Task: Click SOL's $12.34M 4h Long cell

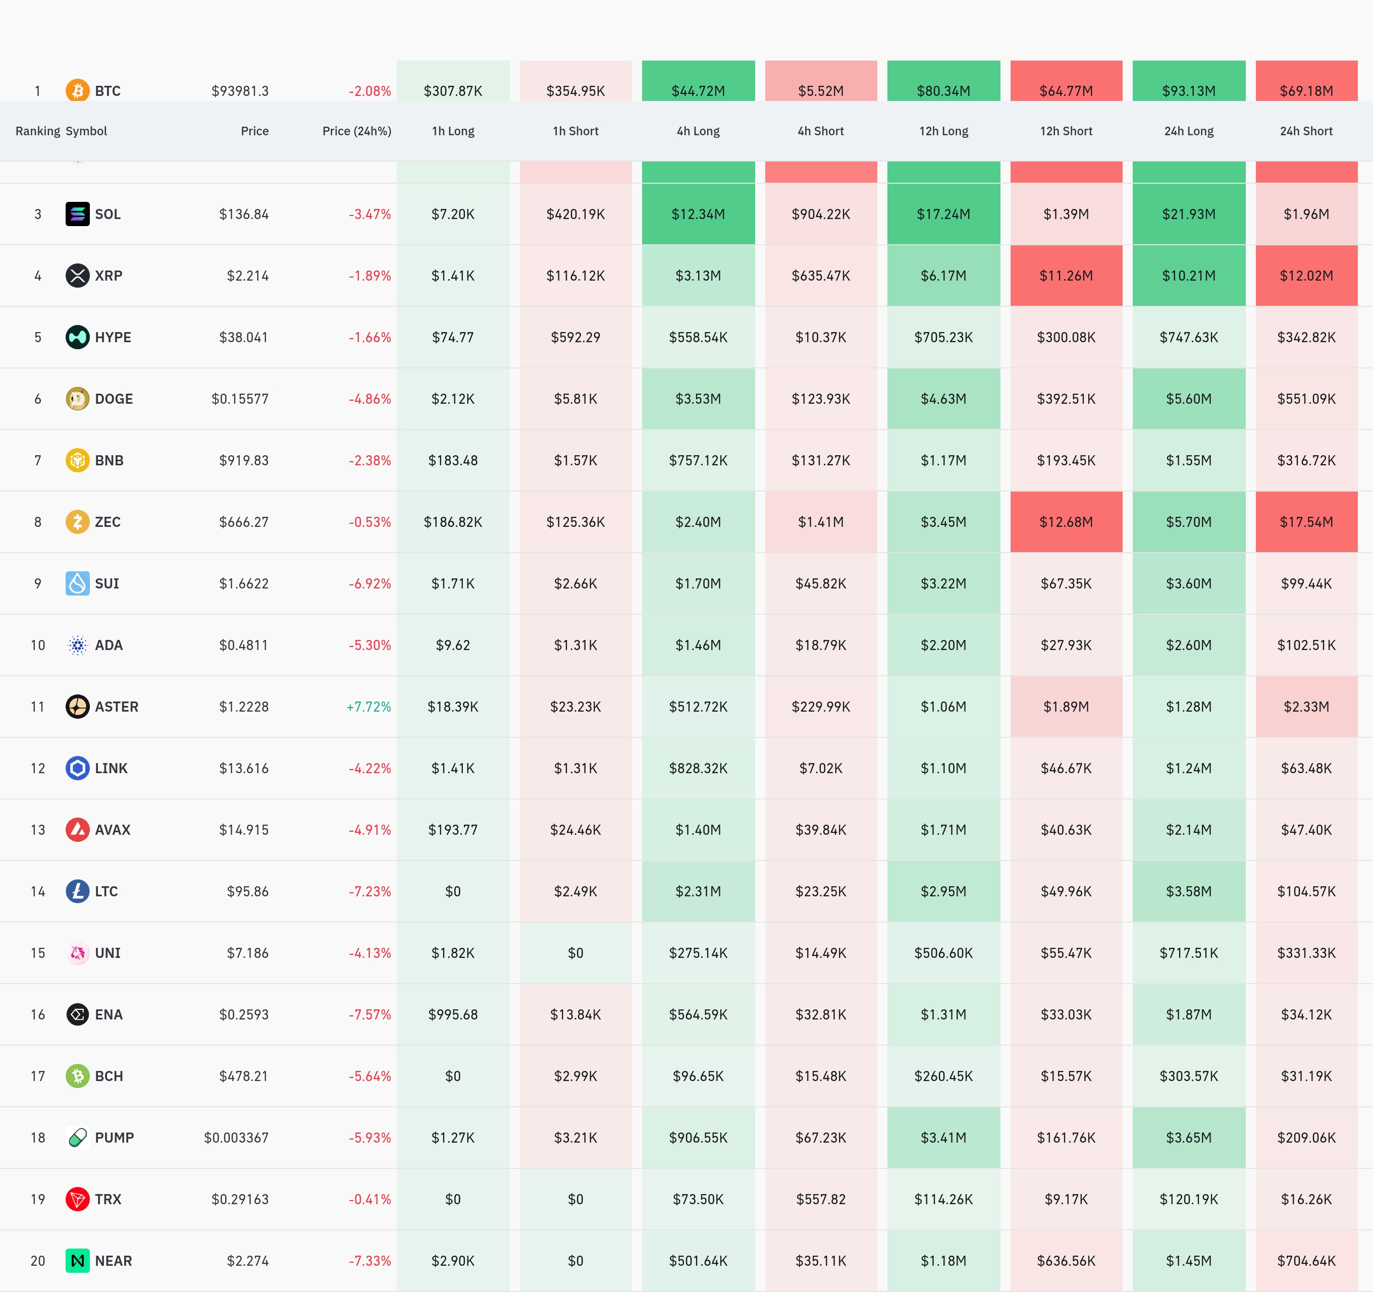Action: tap(698, 214)
